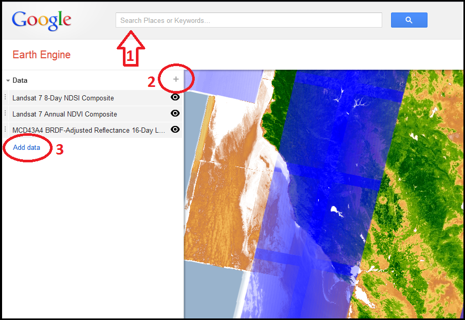
Task: Toggle visibility of Landsat 7 Annual NDVI Composite
Action: coord(175,113)
